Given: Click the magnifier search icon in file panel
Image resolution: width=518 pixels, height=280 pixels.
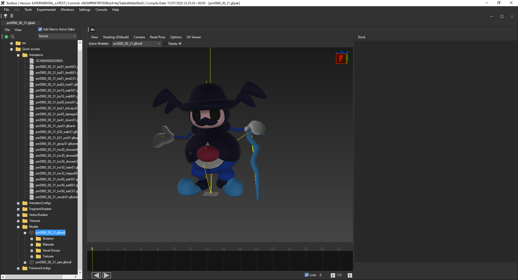Looking at the screenshot, I should click(12, 37).
